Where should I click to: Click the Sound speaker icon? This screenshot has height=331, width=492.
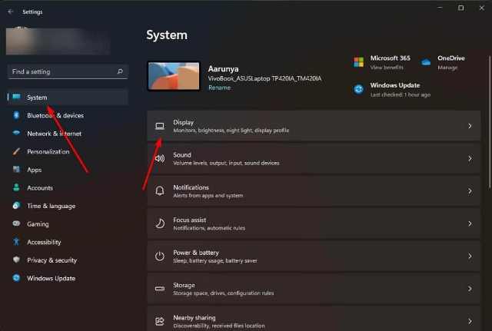[x=160, y=159]
